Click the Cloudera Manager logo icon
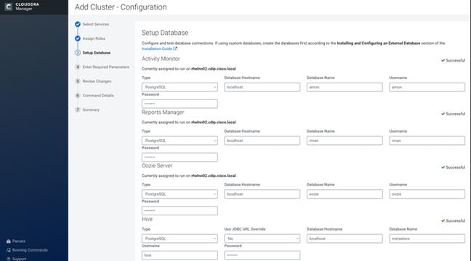This screenshot has width=471, height=261. point(9,7)
